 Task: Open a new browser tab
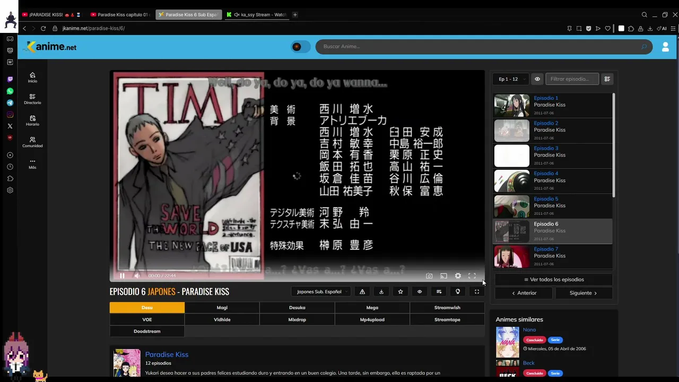(295, 15)
